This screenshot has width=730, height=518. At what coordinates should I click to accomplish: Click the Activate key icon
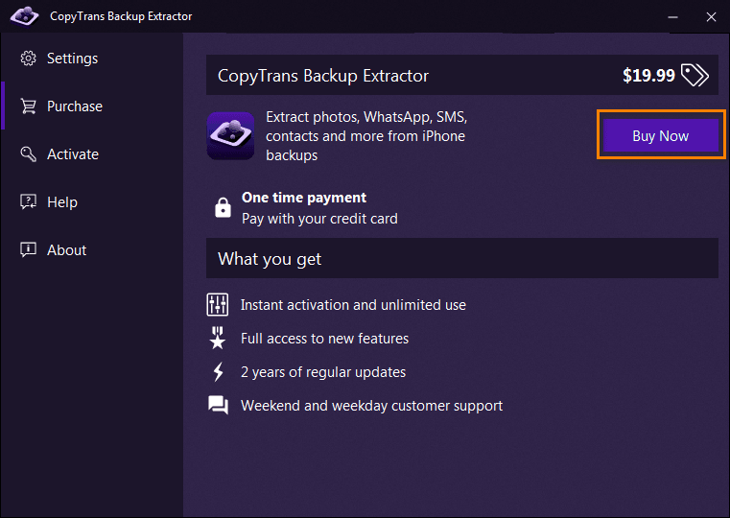click(x=29, y=154)
